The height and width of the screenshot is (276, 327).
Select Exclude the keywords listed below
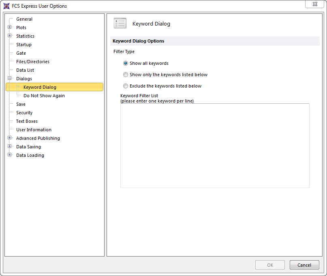(x=126, y=86)
